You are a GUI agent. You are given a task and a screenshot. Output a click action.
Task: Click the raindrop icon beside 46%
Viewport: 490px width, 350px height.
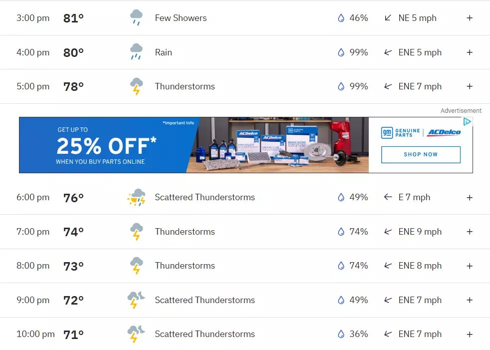(341, 18)
